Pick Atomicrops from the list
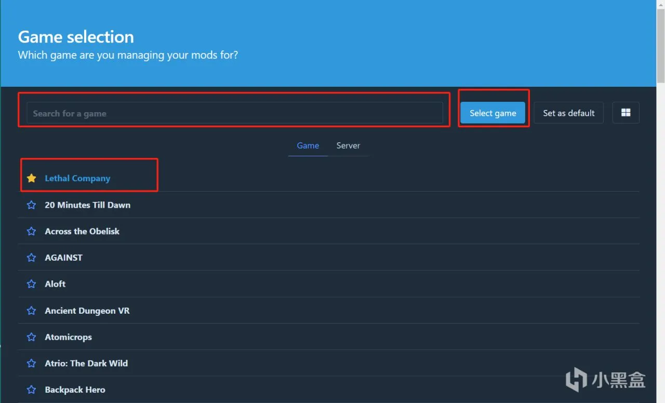665x403 pixels. pyautogui.click(x=68, y=337)
